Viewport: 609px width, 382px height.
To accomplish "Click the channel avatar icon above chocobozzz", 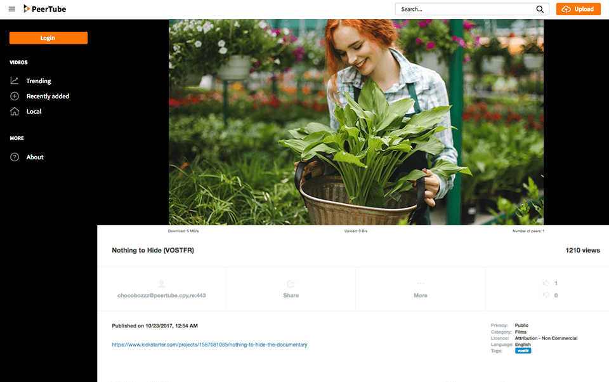I will point(162,284).
